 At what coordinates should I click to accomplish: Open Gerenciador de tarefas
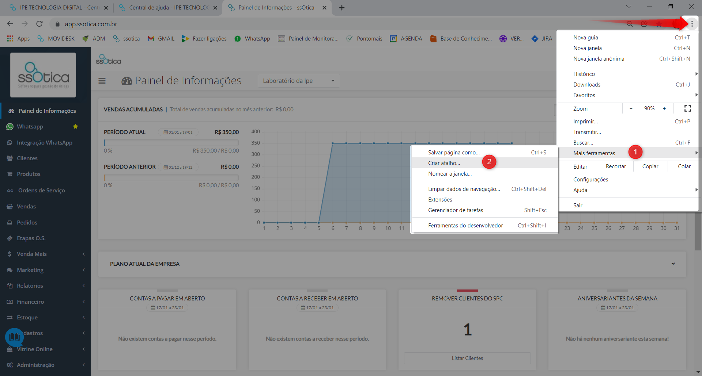click(x=484, y=210)
